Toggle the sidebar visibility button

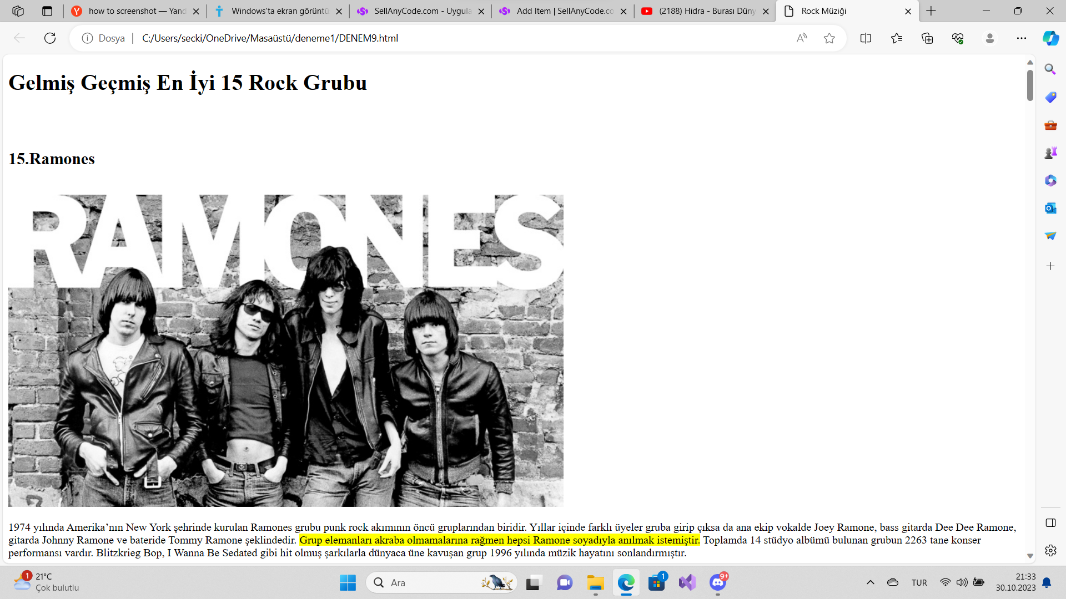click(x=1050, y=523)
